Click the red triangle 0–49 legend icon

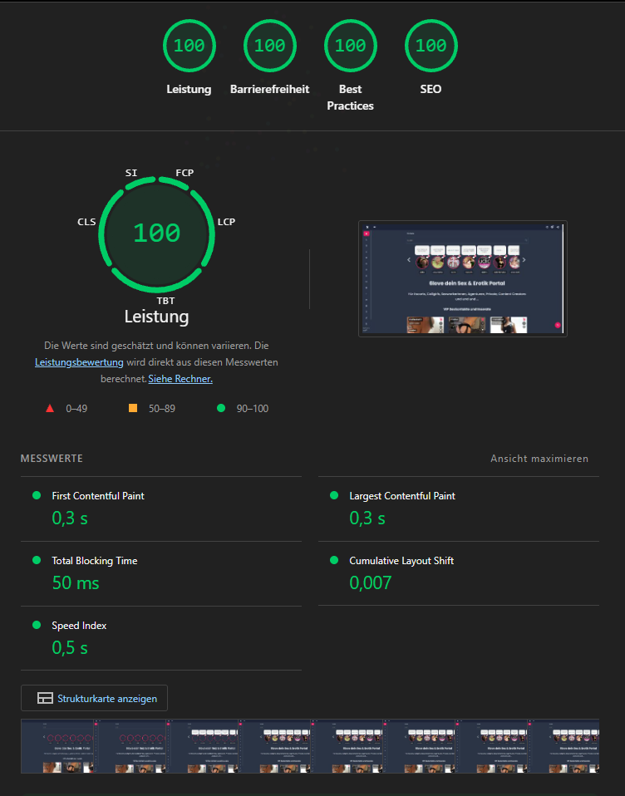point(50,408)
